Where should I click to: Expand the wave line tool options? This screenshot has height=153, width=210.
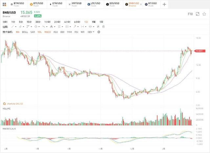[47, 27]
